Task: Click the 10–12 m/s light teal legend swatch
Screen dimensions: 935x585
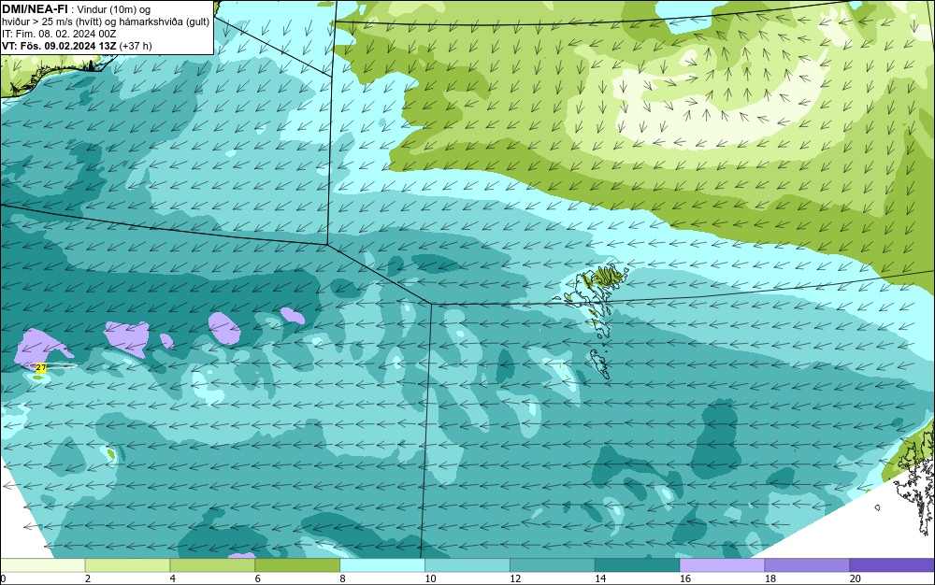Action: 467,565
